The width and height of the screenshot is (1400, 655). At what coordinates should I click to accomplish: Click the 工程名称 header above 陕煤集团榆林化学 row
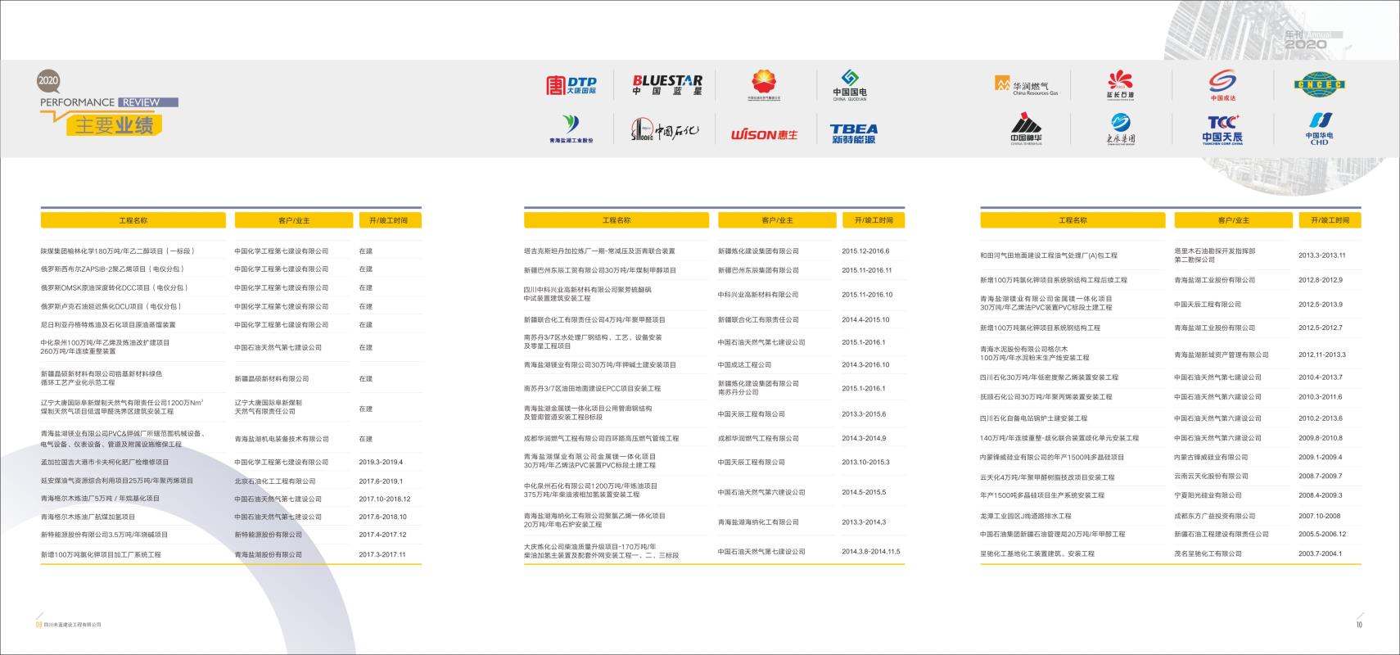(x=133, y=220)
